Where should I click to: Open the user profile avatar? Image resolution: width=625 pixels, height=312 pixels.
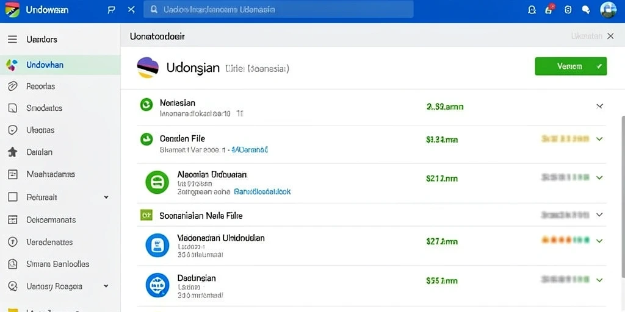pos(609,10)
